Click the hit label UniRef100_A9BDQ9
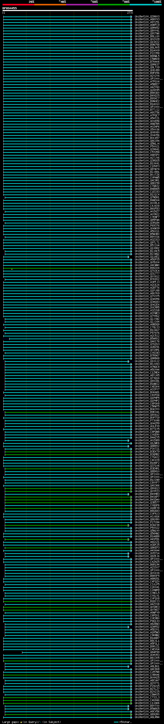This screenshot has width=164, height=724. (x=147, y=325)
